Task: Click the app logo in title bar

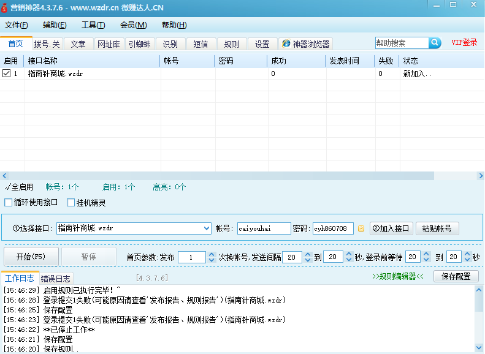Action: point(6,6)
